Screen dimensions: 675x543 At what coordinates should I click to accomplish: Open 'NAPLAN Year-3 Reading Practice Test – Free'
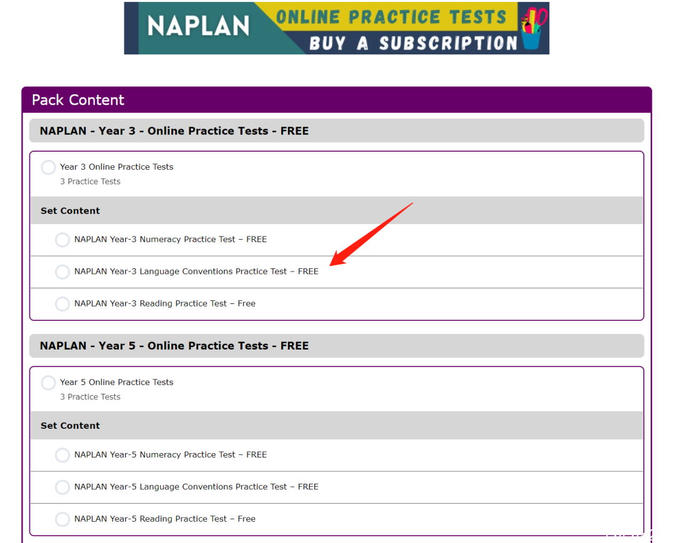(x=165, y=303)
